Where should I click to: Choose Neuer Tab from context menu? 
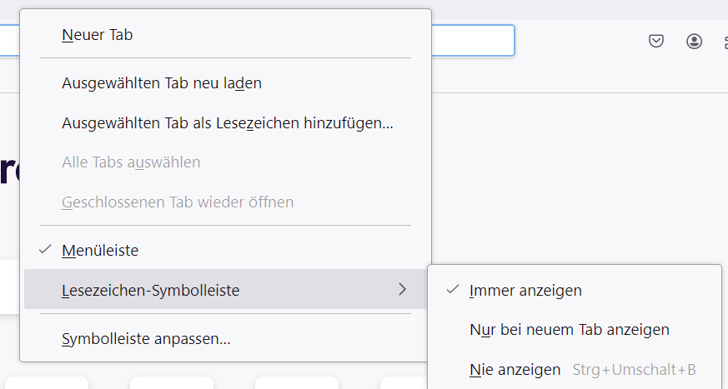coord(98,35)
